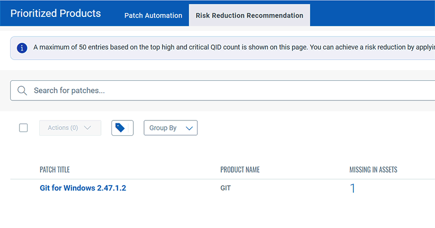This screenshot has height=228, width=435.
Task: Select the Risk Reduction Recommendation tab
Action: tap(250, 15)
